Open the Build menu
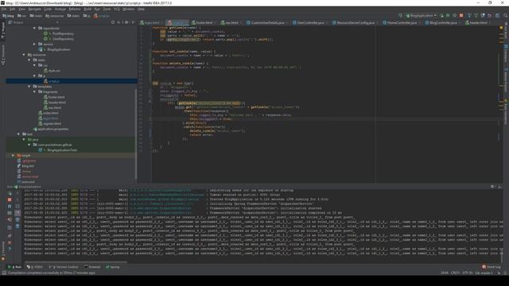Image resolution: width=509 pixels, height=286 pixels. click(x=87, y=9)
